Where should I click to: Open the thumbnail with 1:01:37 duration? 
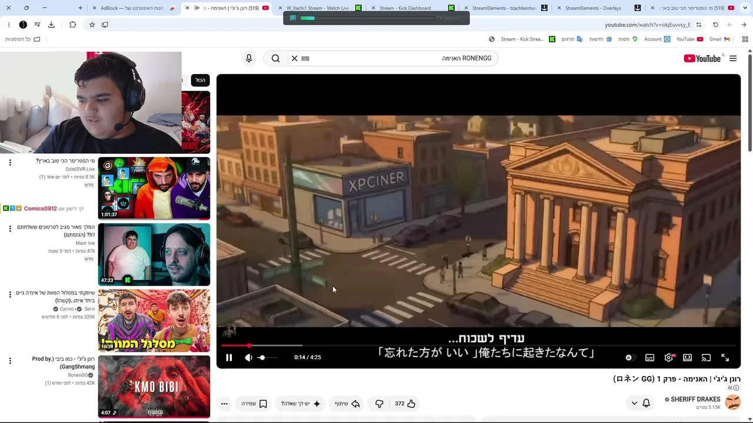point(154,188)
